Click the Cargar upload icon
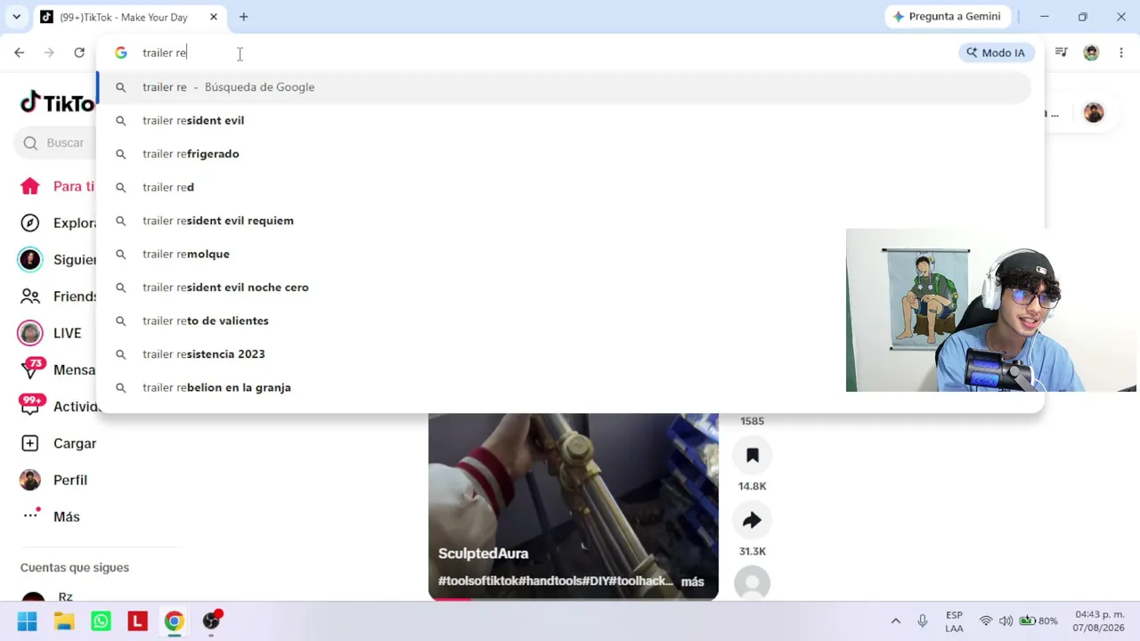The image size is (1140, 641). 30,443
